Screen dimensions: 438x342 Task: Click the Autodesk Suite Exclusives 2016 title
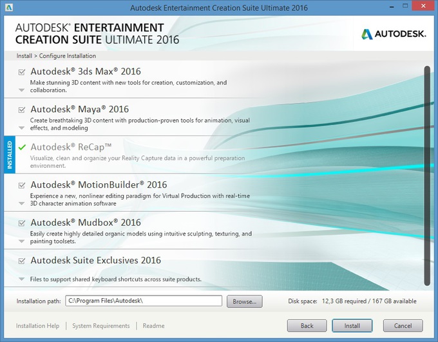tap(95, 260)
